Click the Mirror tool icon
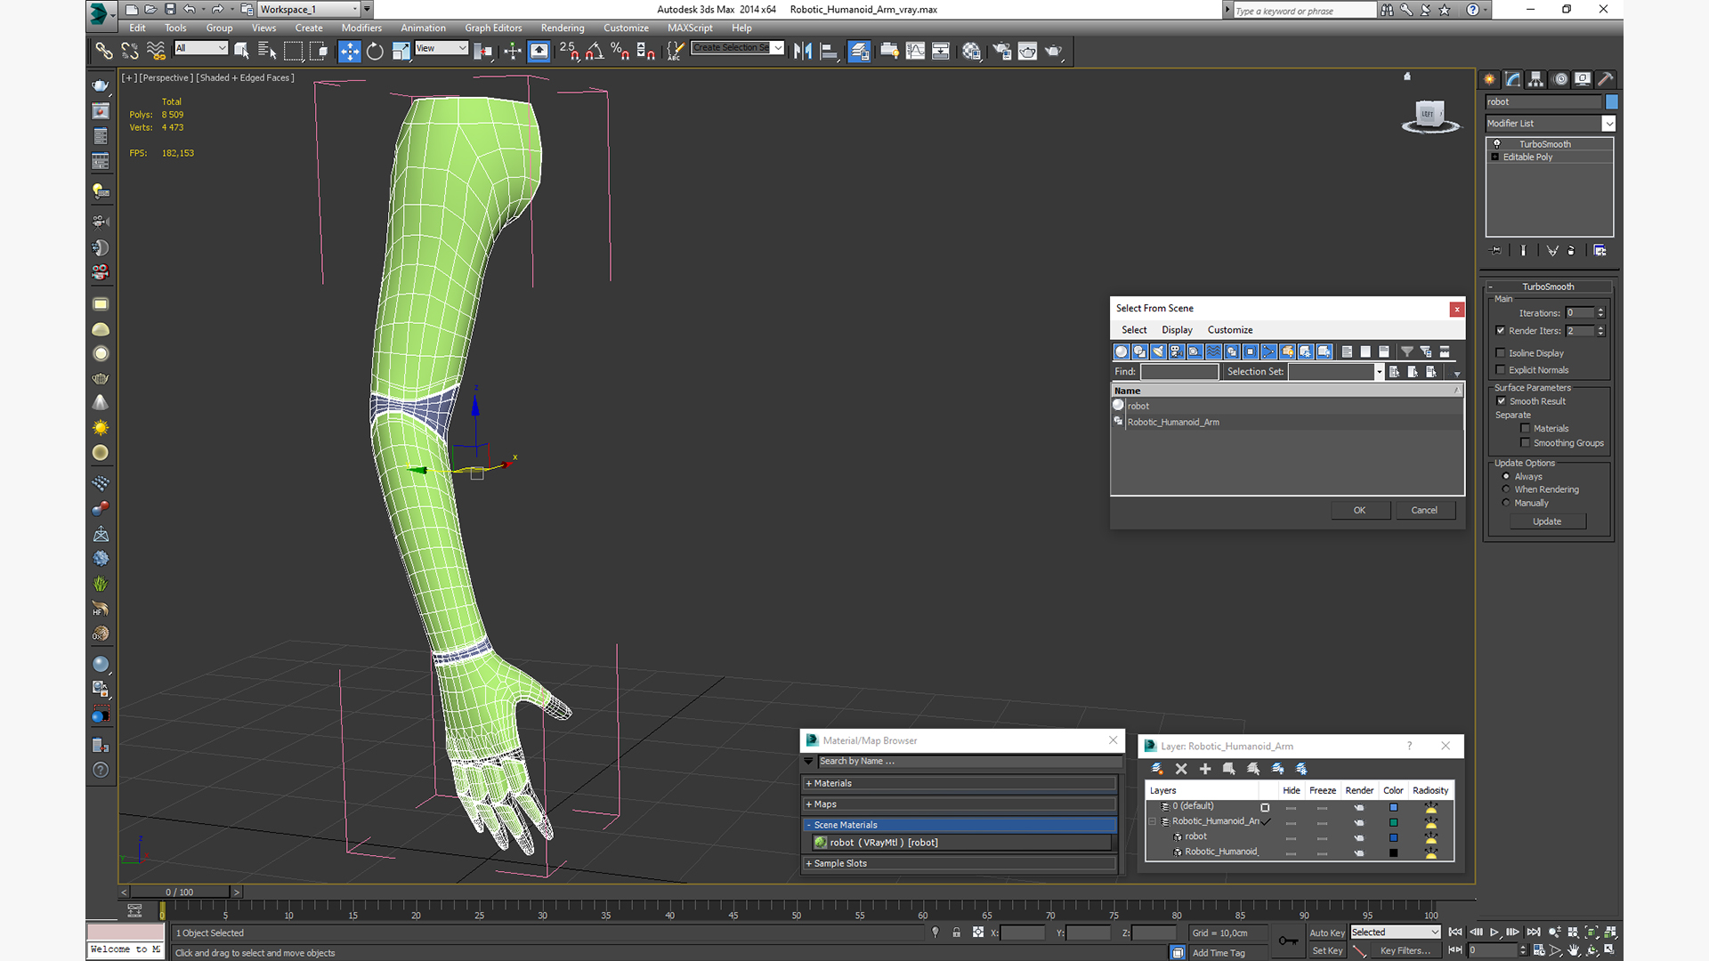1709x961 pixels. [x=803, y=51]
